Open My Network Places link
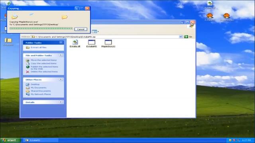 (x=41, y=94)
